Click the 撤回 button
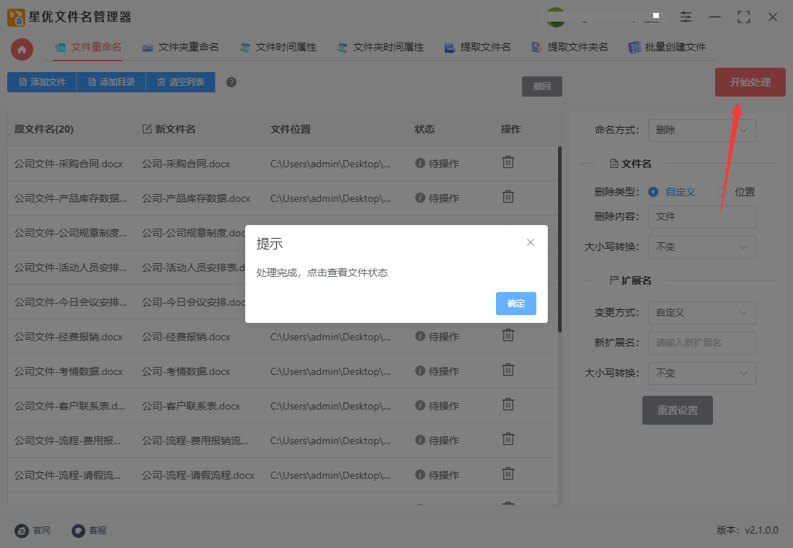This screenshot has height=548, width=793. (x=541, y=86)
